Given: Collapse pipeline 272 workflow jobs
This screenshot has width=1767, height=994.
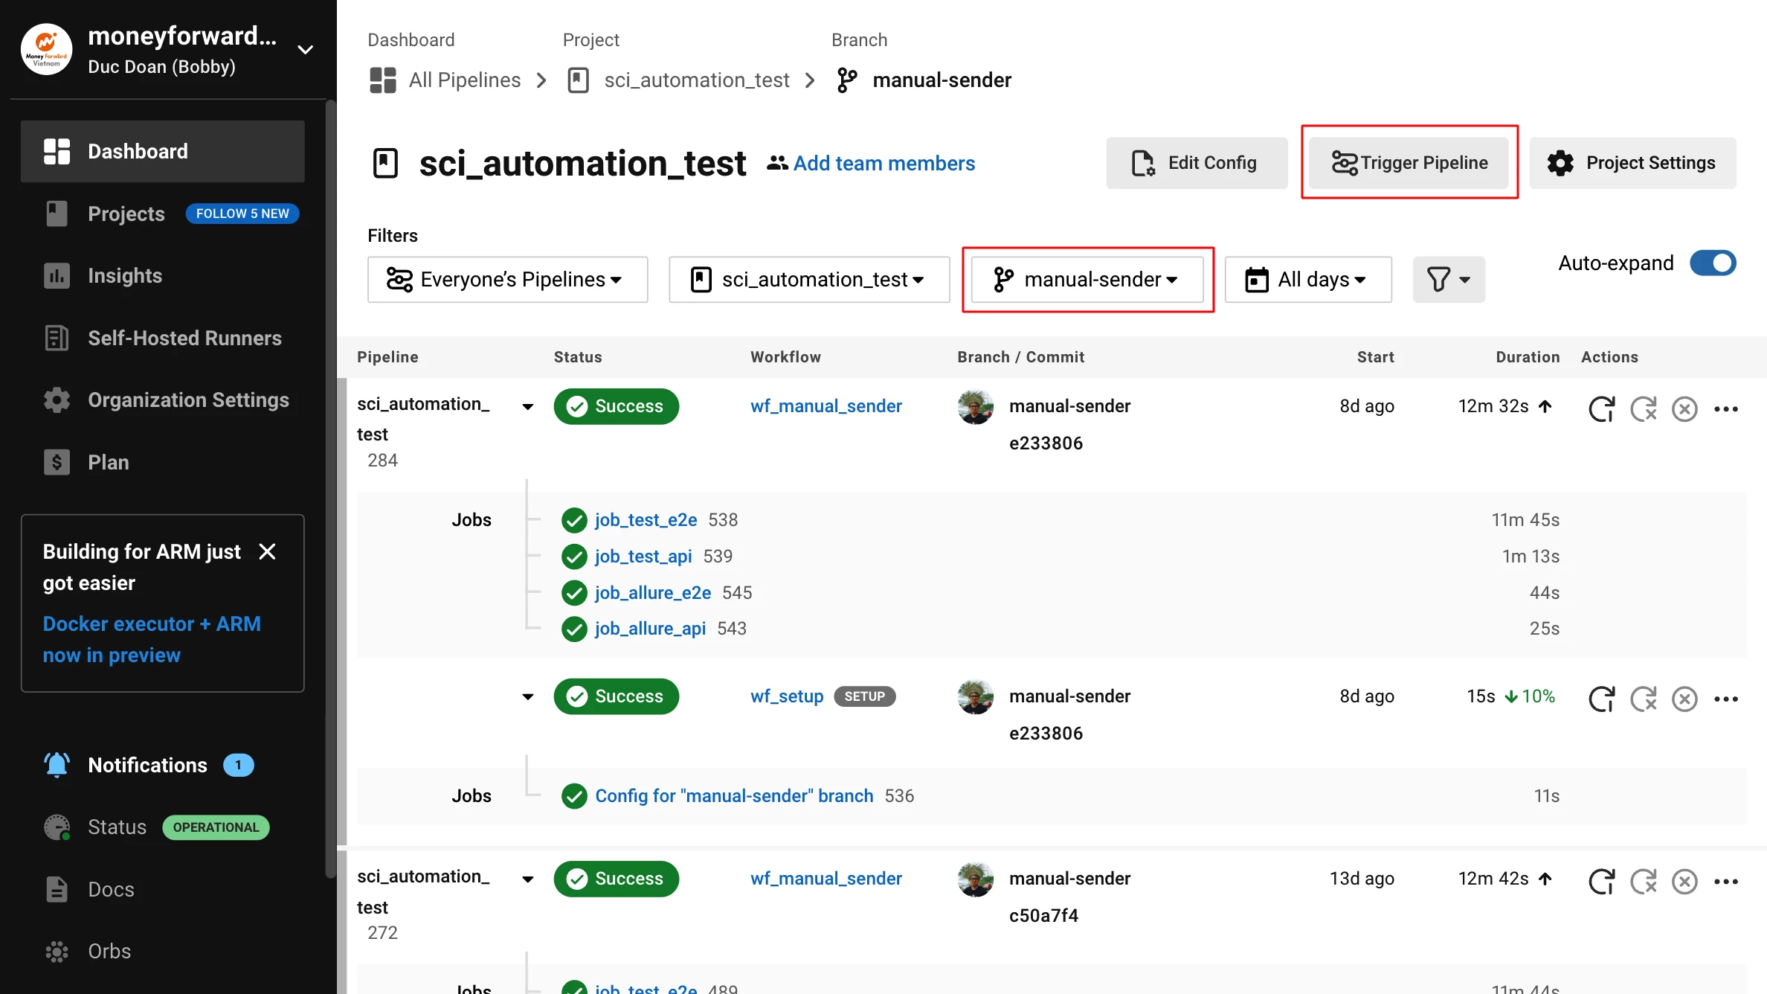Looking at the screenshot, I should [527, 879].
